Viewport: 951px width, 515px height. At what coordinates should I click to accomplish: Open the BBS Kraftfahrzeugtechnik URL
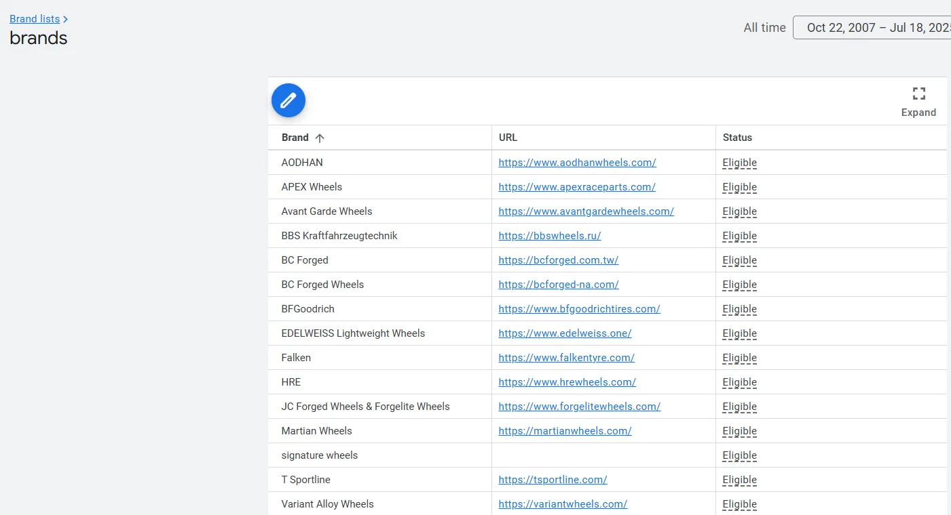pos(550,235)
